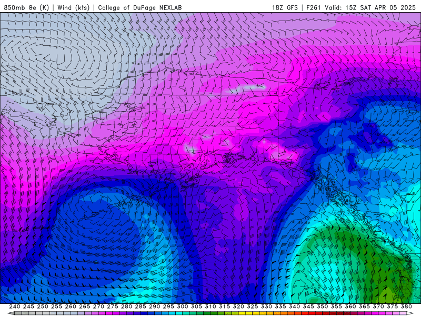Click the 275 value on the color scale
Viewport: 421px width, 316px height.
(113, 307)
